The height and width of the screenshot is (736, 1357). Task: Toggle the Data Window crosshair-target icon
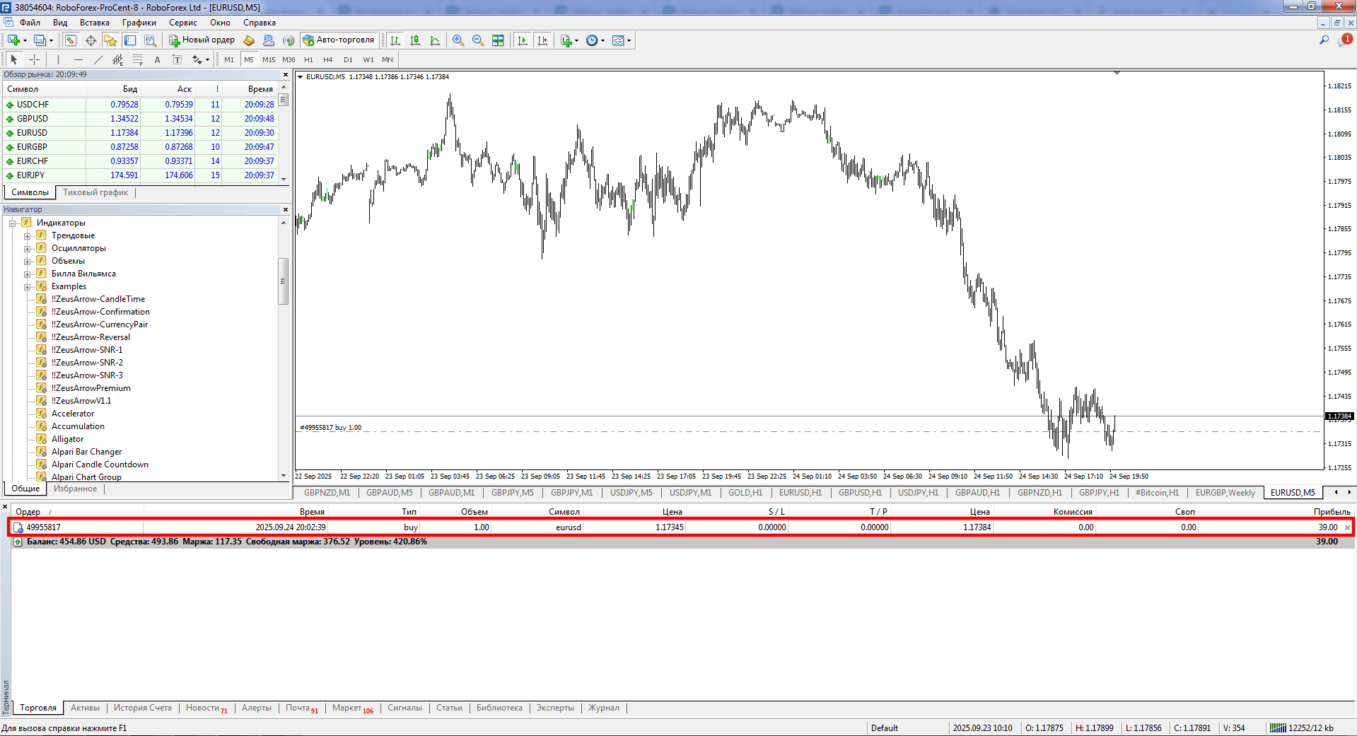coord(91,40)
